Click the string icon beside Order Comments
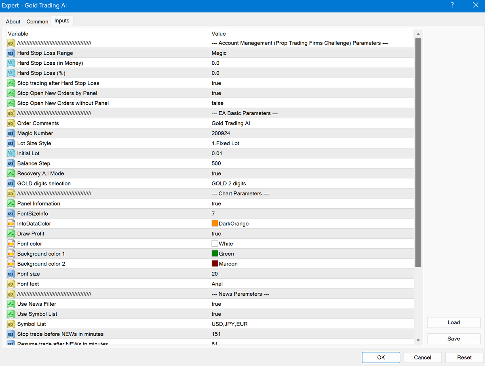This screenshot has height=366, width=485. point(11,123)
